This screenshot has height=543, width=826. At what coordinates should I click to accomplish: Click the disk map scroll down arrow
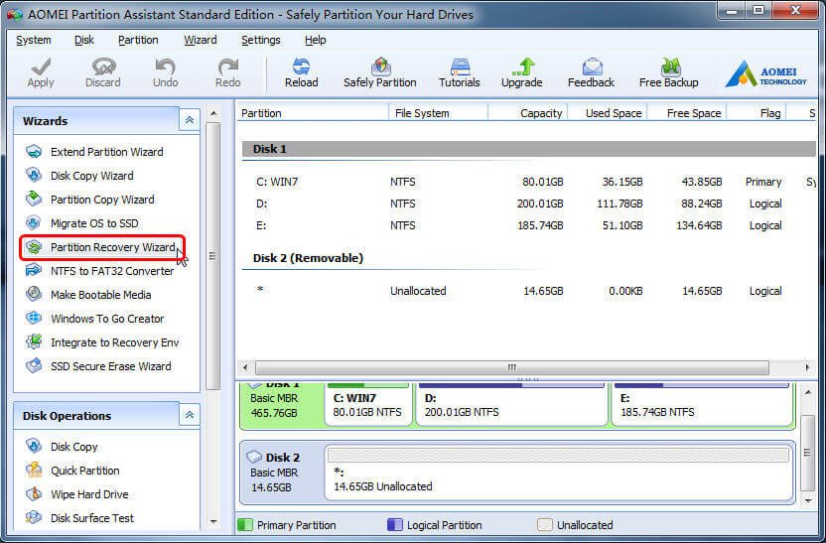[x=807, y=501]
